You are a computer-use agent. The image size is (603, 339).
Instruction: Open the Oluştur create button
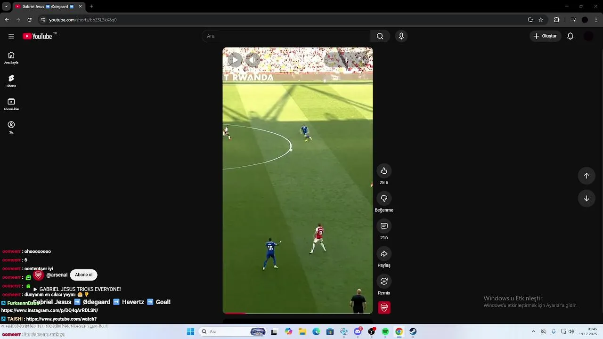(546, 36)
